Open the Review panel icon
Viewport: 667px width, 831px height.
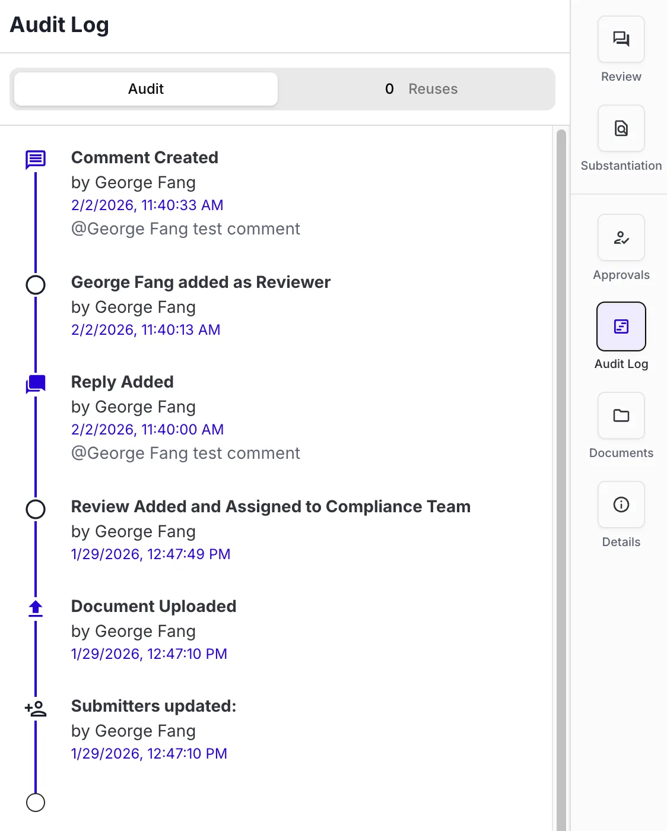coord(621,39)
